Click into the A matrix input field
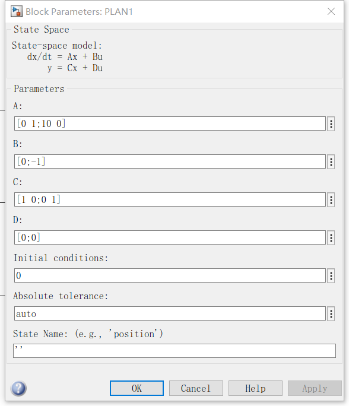Image resolution: width=349 pixels, height=406 pixels. [170, 123]
